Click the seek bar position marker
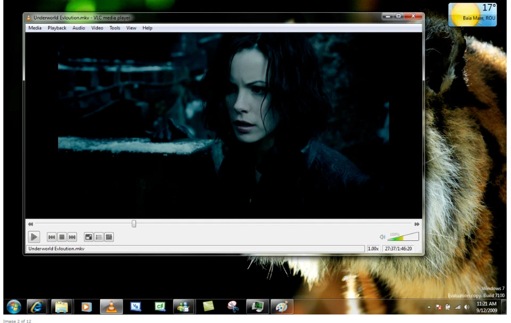511x323 pixels. click(x=134, y=223)
